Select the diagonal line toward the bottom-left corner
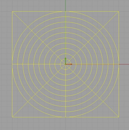This screenshot has height=130, width=129. 39,91
